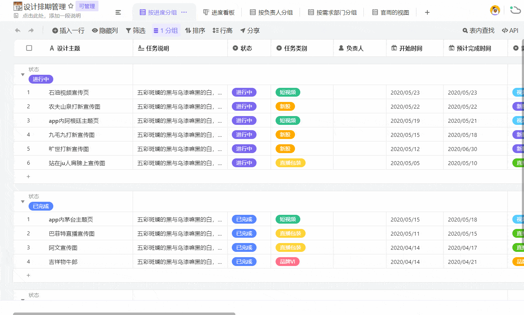Star the 设计排期管理 sheet as favorite
Screen dimensions: 524x315
(71, 6)
